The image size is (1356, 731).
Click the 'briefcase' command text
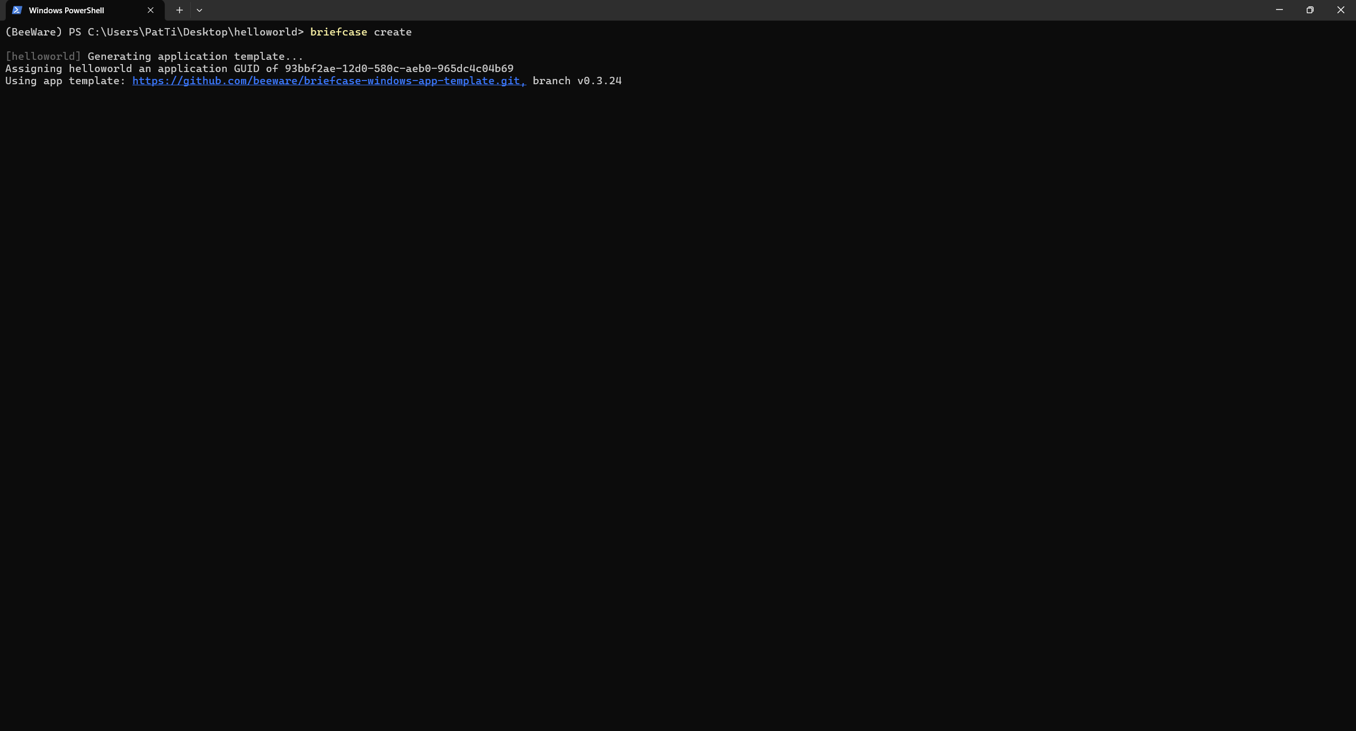click(338, 32)
